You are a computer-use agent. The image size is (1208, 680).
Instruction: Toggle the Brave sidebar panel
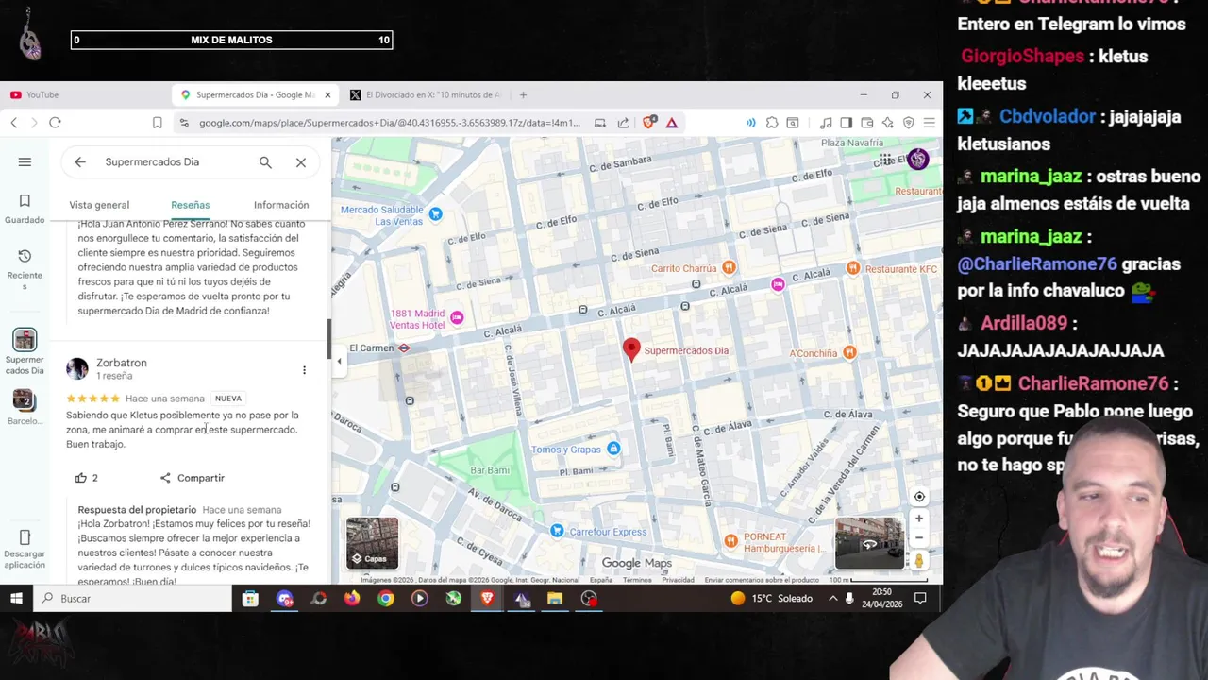coord(846,123)
